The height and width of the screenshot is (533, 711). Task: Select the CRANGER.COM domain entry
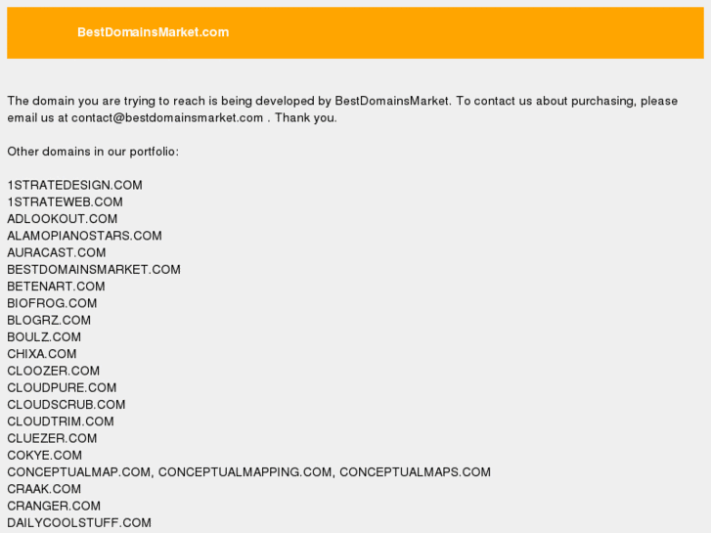click(54, 506)
